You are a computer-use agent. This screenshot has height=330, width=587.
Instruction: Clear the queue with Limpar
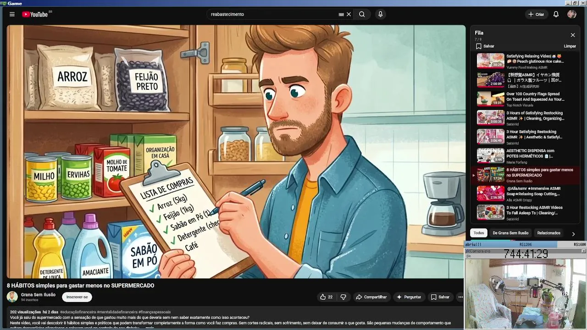[570, 46]
